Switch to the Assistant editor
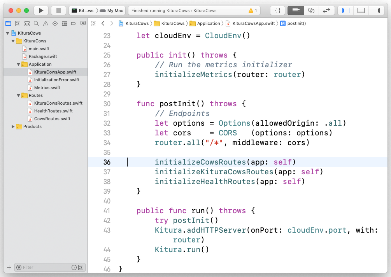 [311, 11]
